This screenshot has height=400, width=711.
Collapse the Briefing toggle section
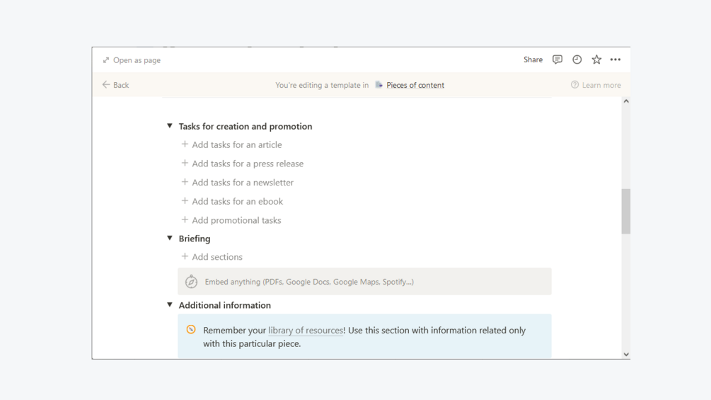[170, 239]
